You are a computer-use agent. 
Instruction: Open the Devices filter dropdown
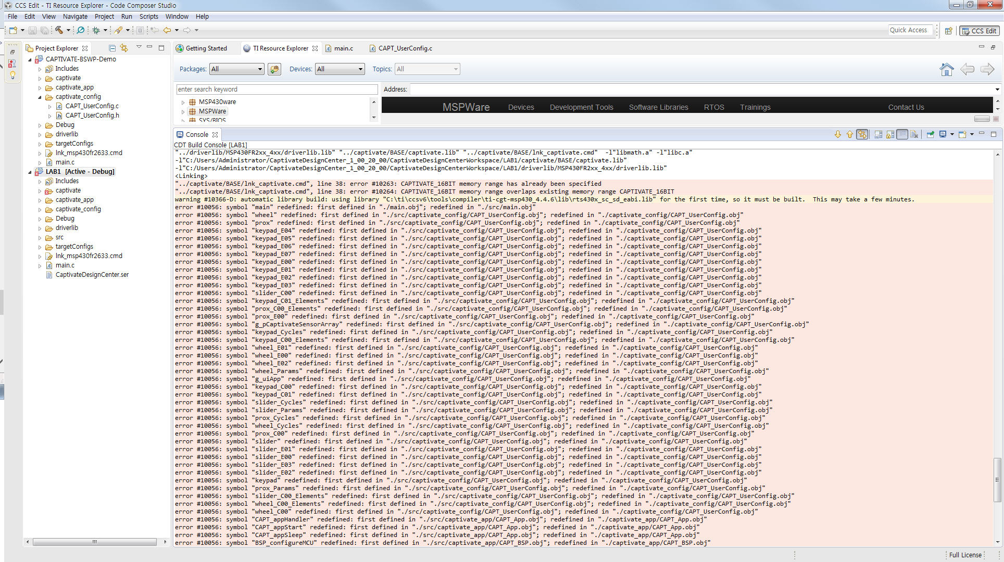[x=359, y=69]
